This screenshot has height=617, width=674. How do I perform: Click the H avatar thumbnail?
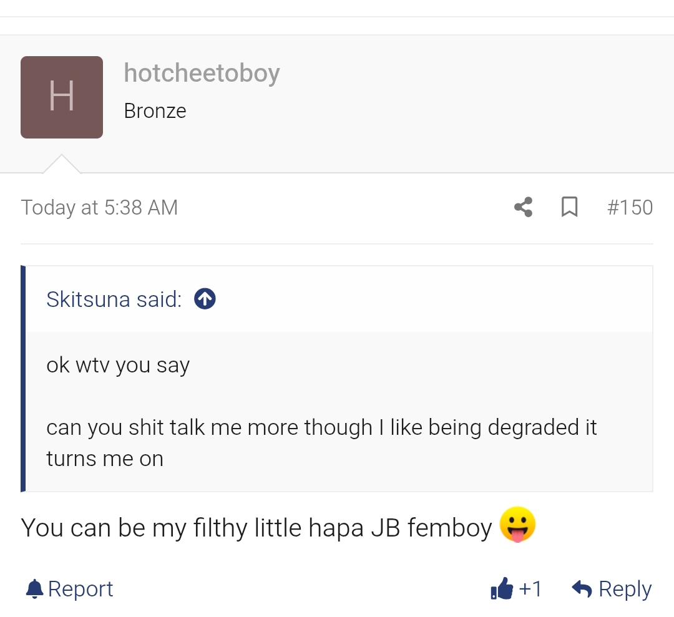coord(62,97)
